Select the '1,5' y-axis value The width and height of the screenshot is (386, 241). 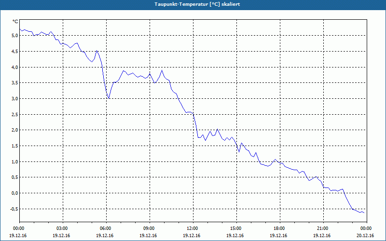[15, 146]
